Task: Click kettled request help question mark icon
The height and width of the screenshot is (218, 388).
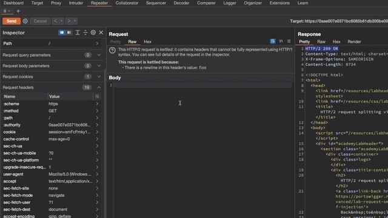Action: coord(112,50)
